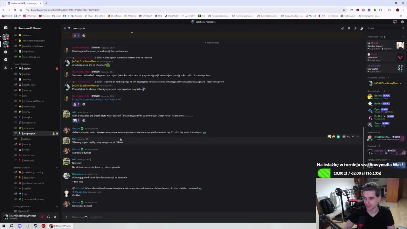Open BotRix member profile
Screen dimensions: 407x229
coord(386,104)
